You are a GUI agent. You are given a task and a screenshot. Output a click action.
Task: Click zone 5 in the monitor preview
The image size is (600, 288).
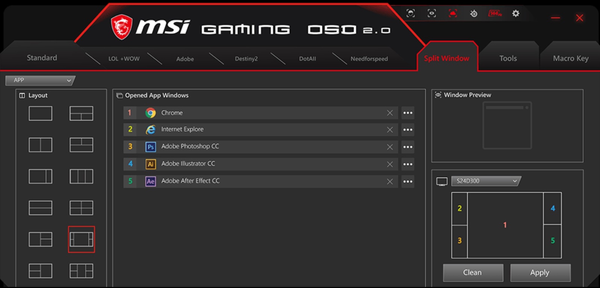552,241
